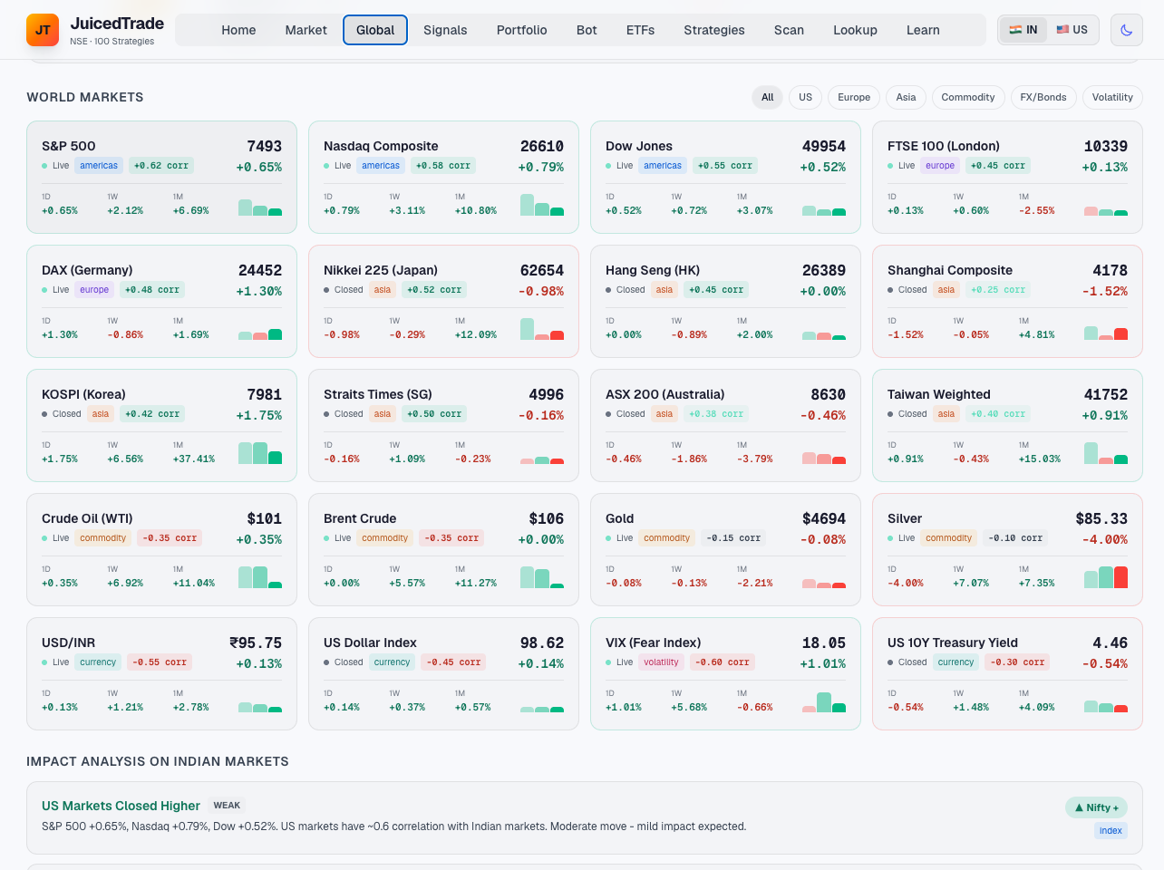Screen dimensions: 1164x870
Task: Open the Lookup tab
Action: [x=855, y=30]
